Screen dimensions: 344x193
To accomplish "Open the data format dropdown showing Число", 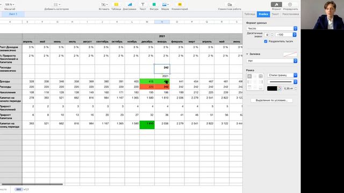I will (x=271, y=28).
